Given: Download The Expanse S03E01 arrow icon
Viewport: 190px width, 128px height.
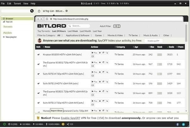Looking at the screenshot, I should (x=100, y=91).
